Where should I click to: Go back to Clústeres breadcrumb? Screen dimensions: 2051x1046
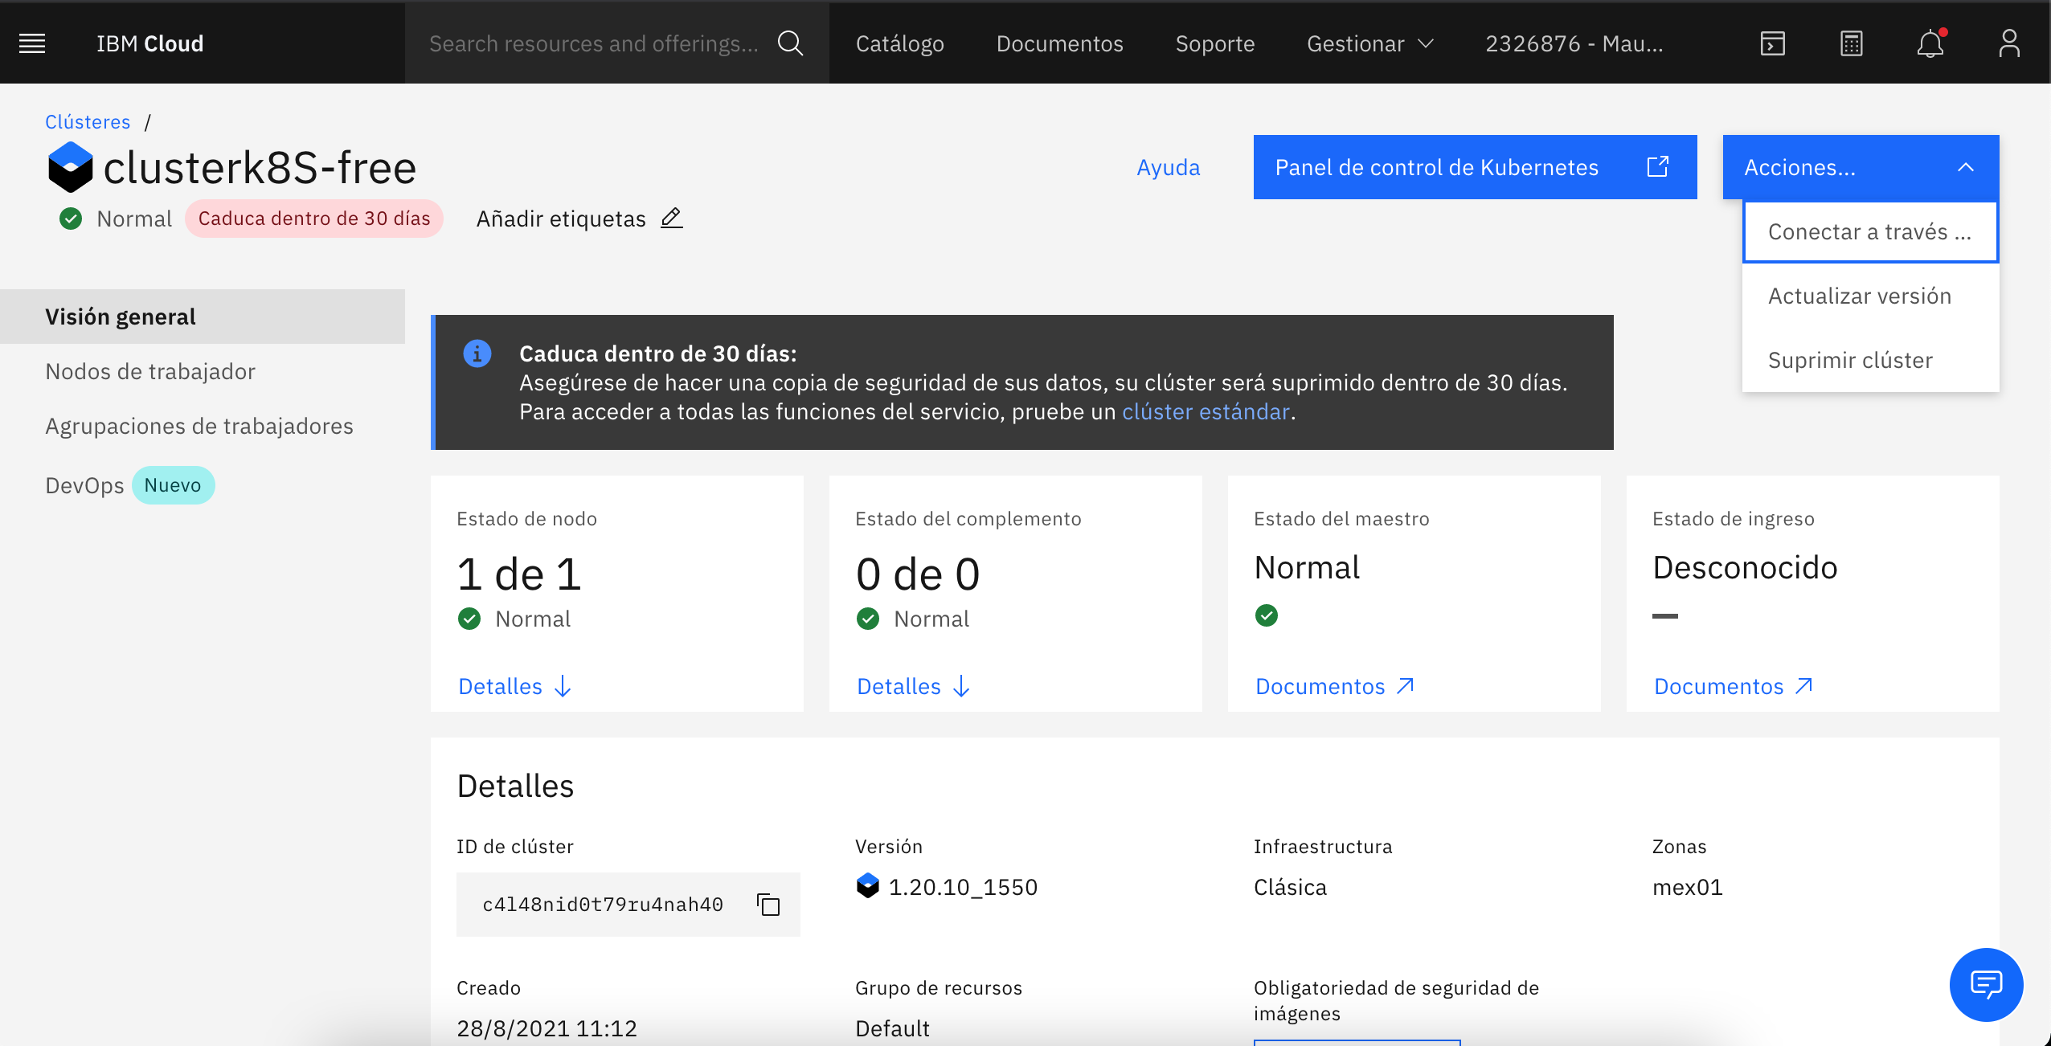coord(88,122)
